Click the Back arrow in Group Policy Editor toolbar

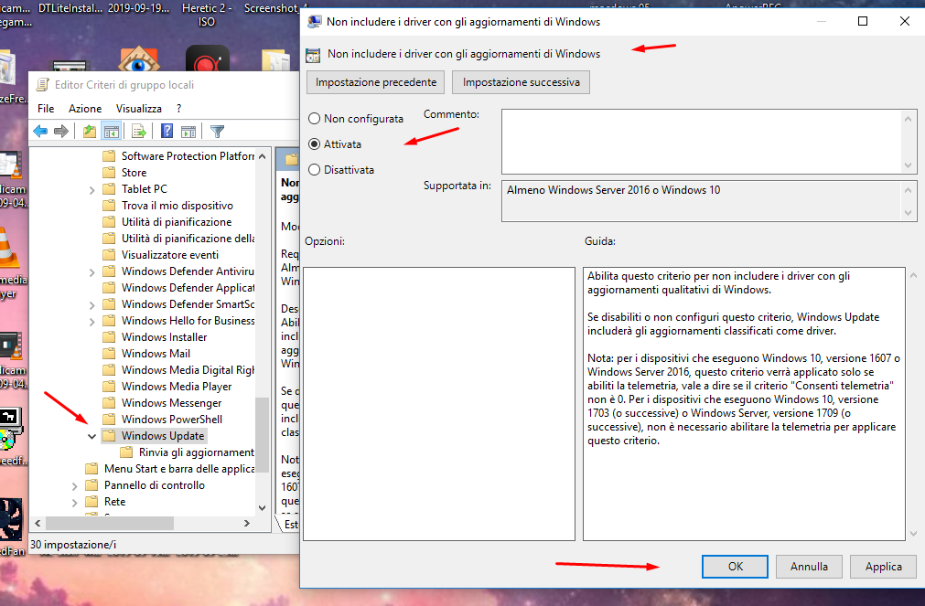(40, 132)
